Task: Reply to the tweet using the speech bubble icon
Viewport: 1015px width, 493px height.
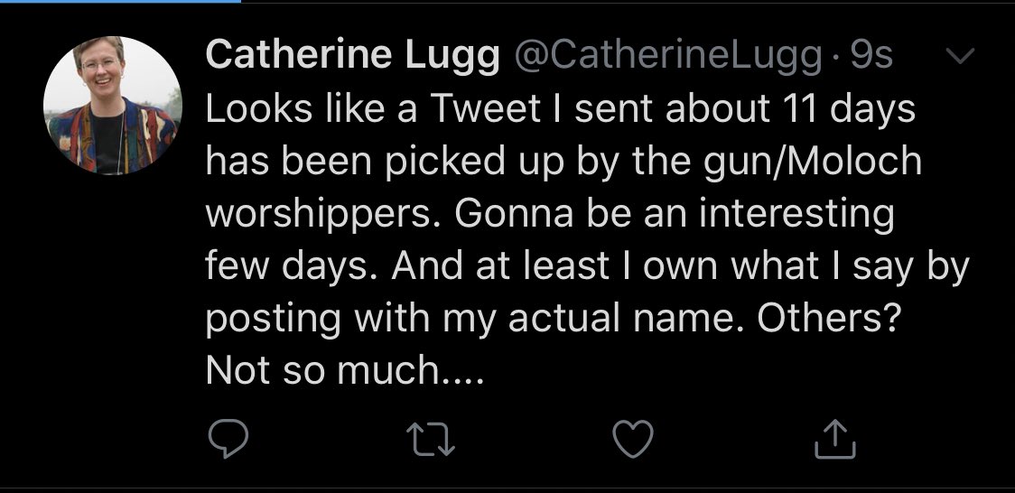Action: tap(228, 438)
